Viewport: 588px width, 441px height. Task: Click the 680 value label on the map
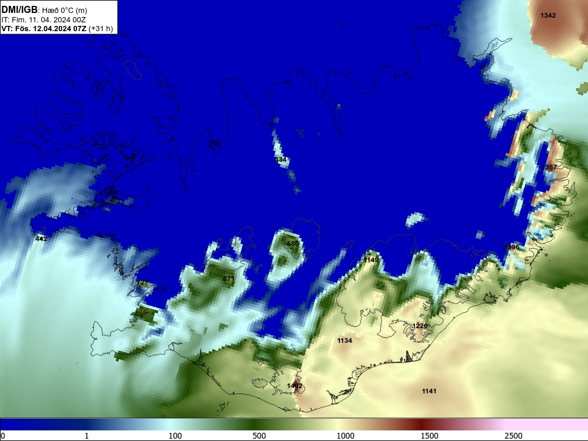pyautogui.click(x=292, y=243)
